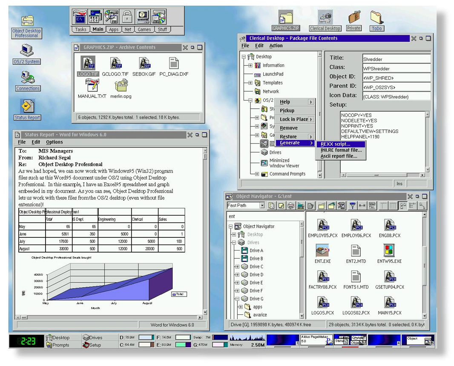
Task: Expand the Information tree node
Action: pyautogui.click(x=250, y=66)
